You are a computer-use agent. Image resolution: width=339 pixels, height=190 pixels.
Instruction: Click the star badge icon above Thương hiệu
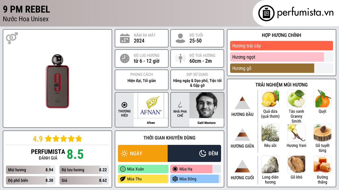(124, 105)
